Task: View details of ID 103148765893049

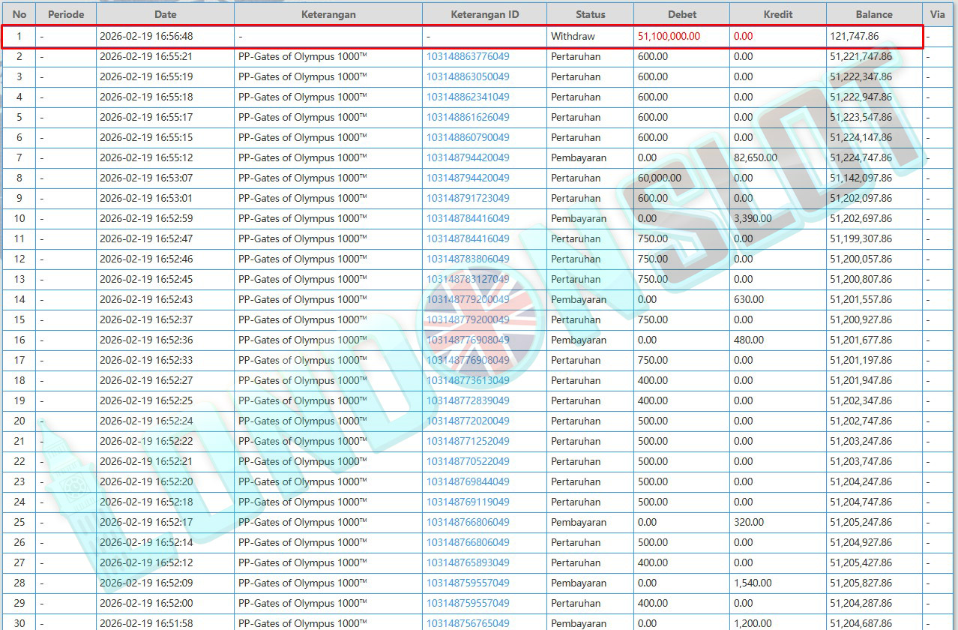Action: [468, 562]
